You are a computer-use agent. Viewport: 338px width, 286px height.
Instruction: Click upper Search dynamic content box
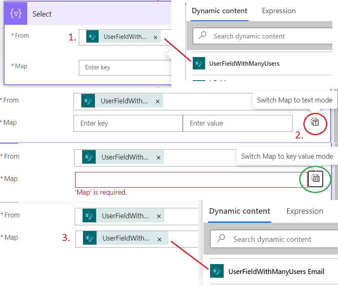262,36
